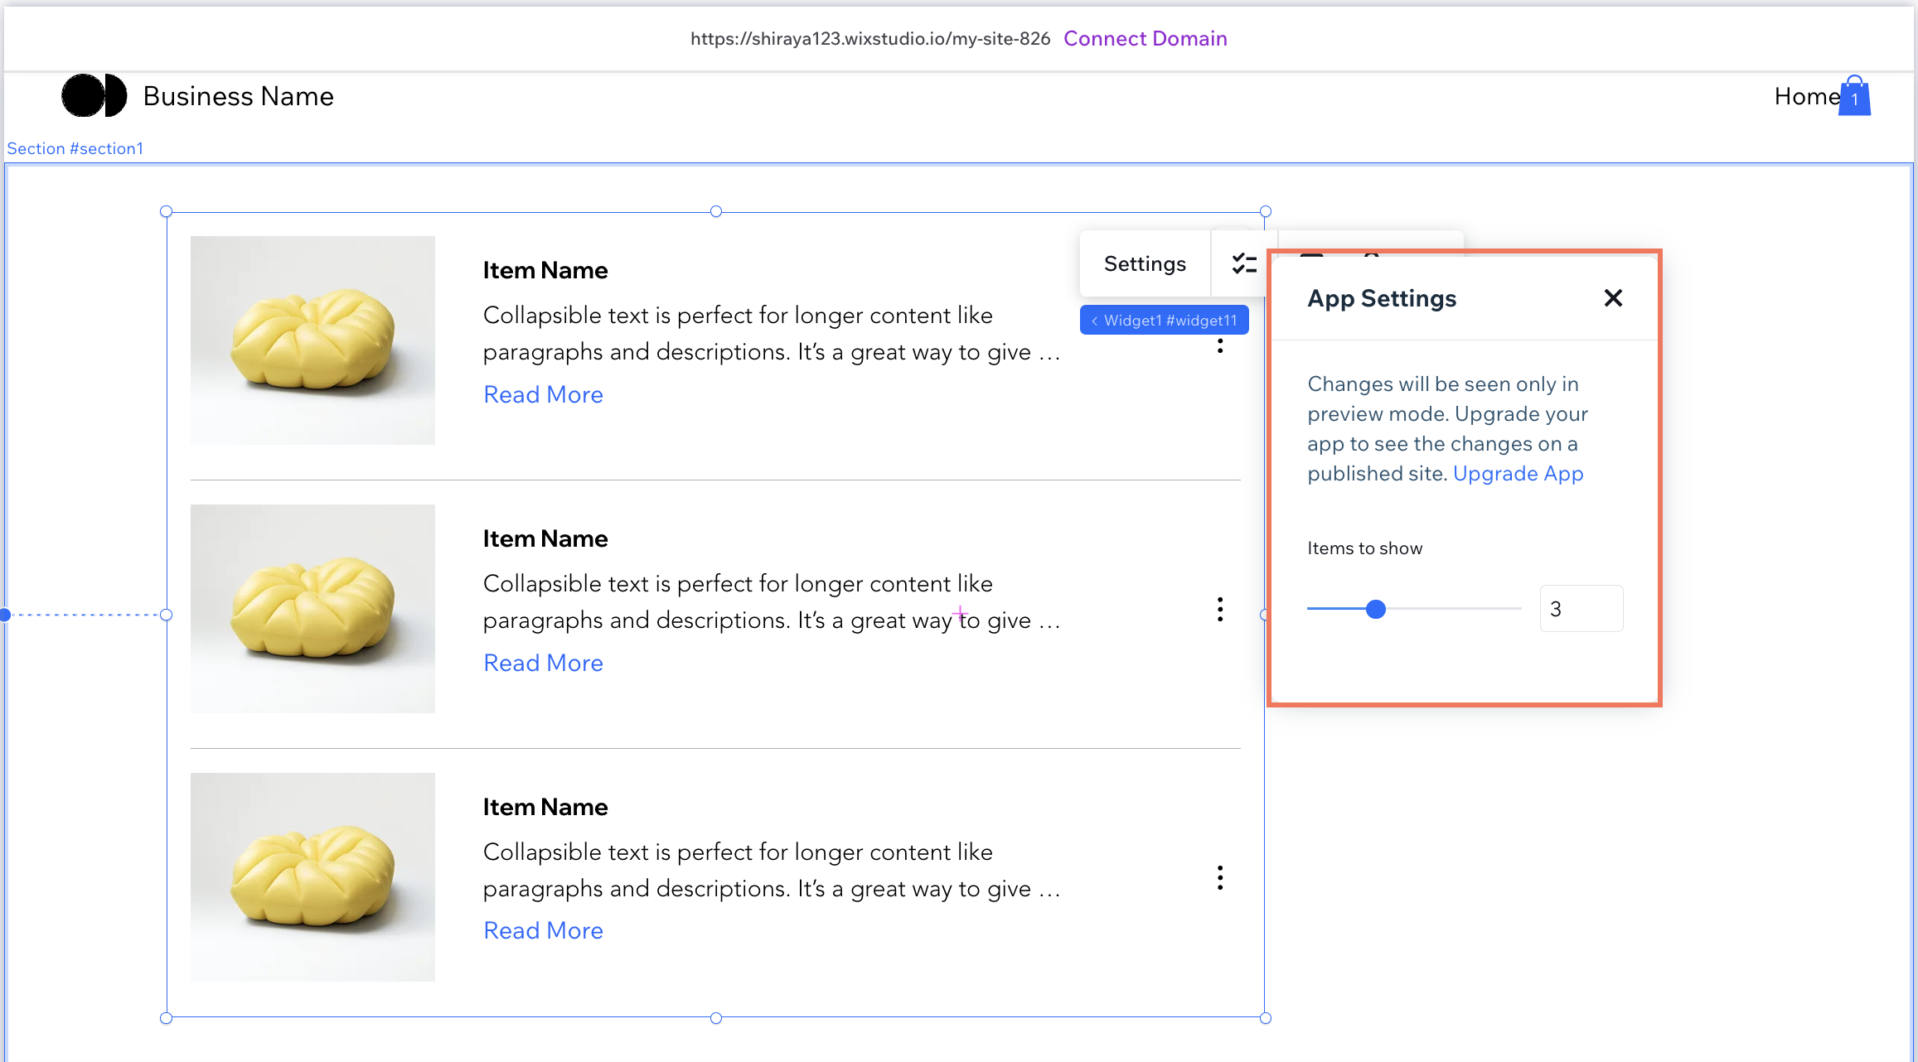Click the third item's product image

312,877
